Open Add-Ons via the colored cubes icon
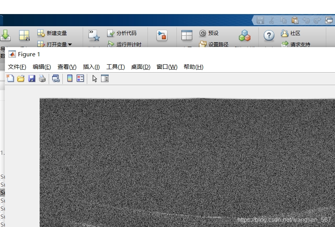This screenshot has width=335, height=227. (x=245, y=35)
